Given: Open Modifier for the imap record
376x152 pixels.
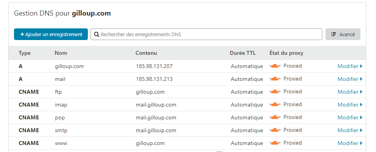Looking at the screenshot, I should point(350,105).
